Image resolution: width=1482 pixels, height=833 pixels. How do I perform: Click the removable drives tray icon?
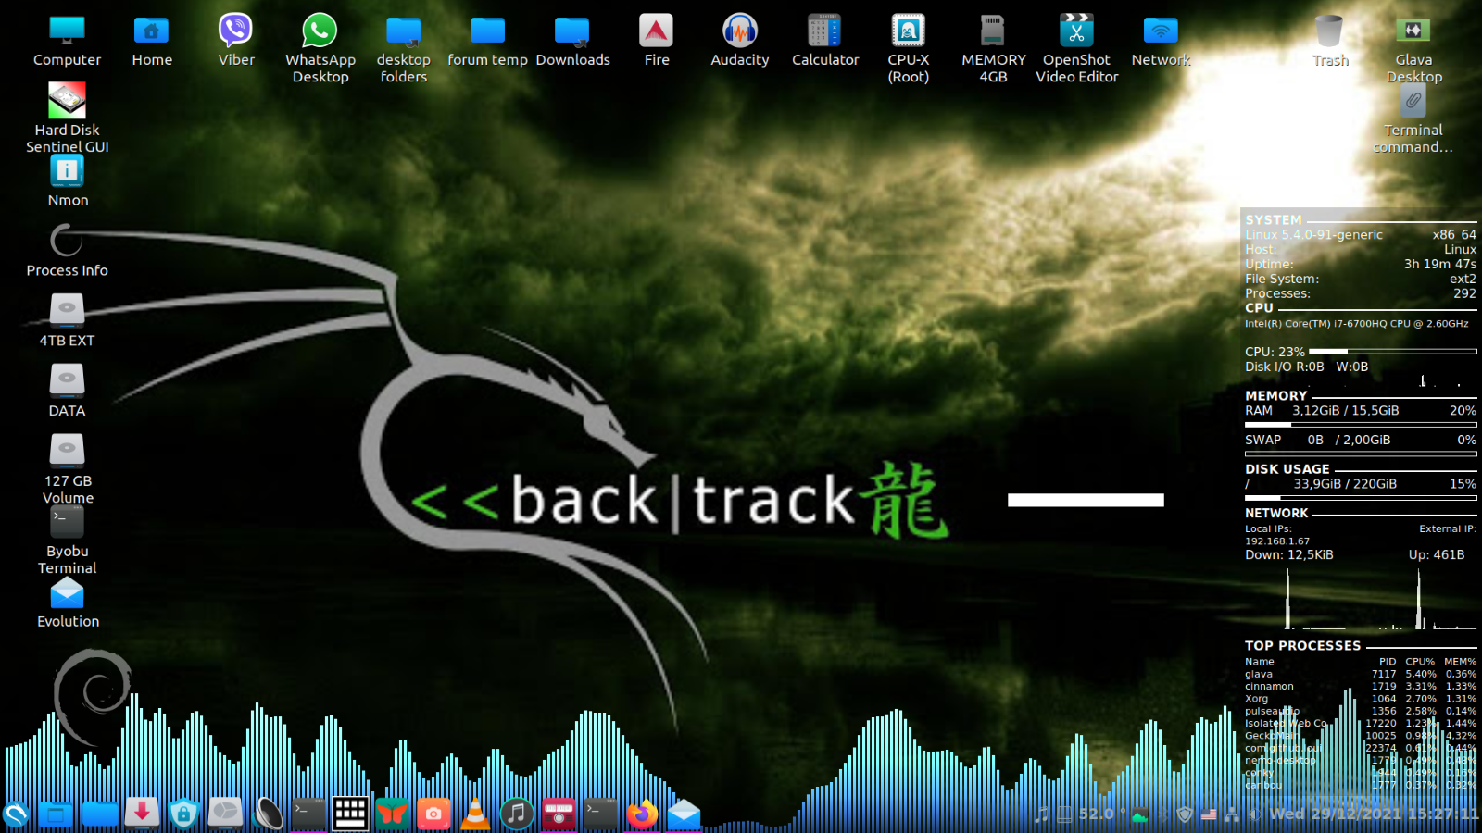(x=1065, y=814)
